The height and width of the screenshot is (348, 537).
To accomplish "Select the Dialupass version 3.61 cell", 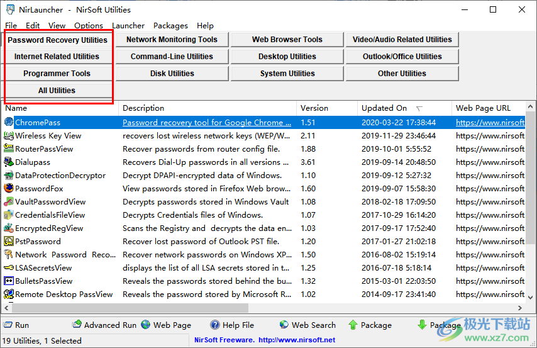I will tap(308, 162).
